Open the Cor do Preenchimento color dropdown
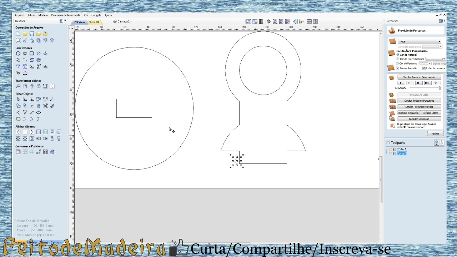 point(436,59)
